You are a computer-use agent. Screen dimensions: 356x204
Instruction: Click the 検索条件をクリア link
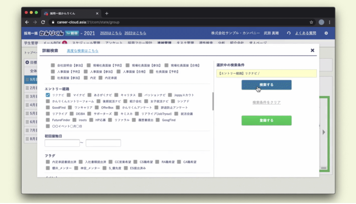(266, 103)
